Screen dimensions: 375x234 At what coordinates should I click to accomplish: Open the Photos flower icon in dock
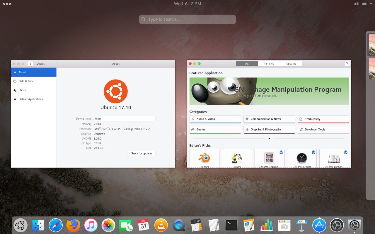click(108, 226)
